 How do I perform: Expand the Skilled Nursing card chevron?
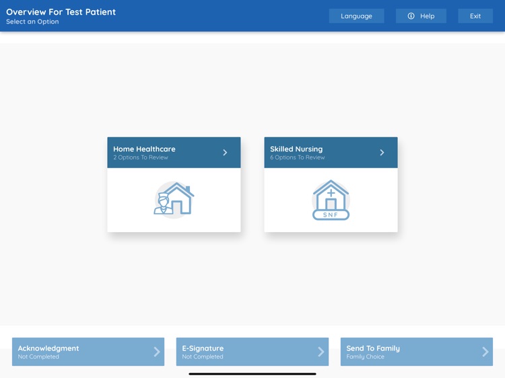pos(382,153)
